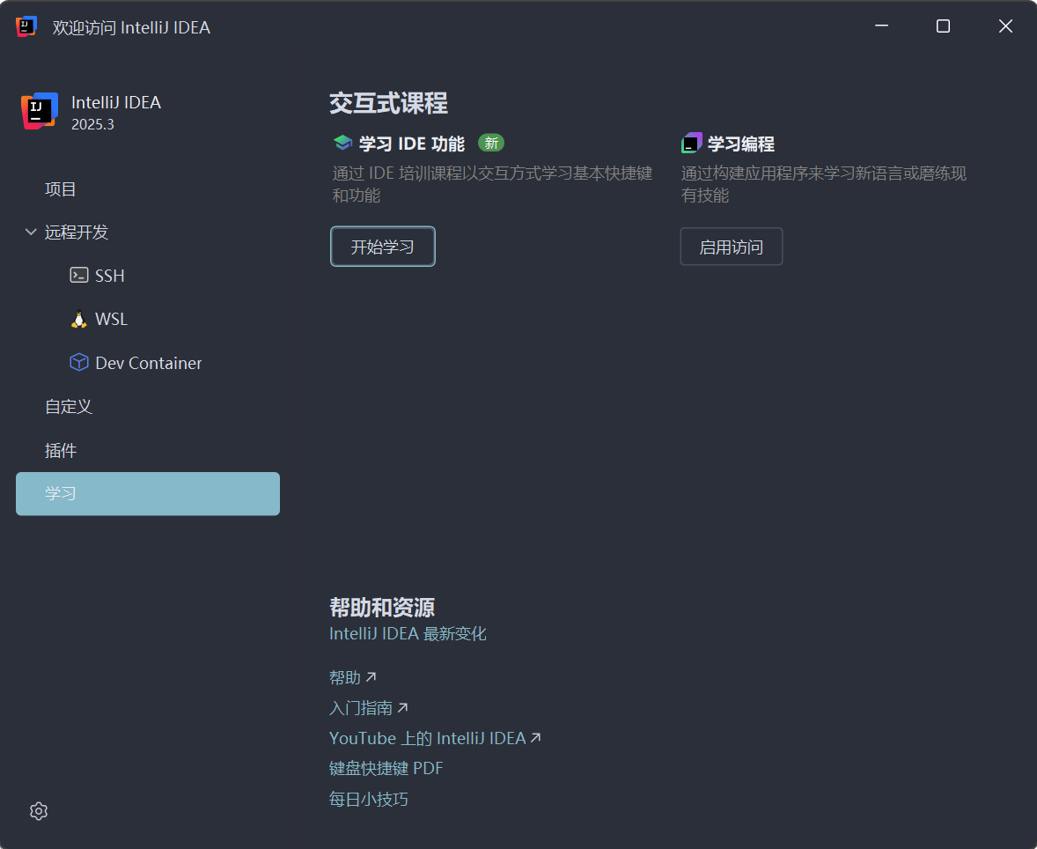
Task: Open the 键盘快捷键 PDF link
Action: click(386, 768)
